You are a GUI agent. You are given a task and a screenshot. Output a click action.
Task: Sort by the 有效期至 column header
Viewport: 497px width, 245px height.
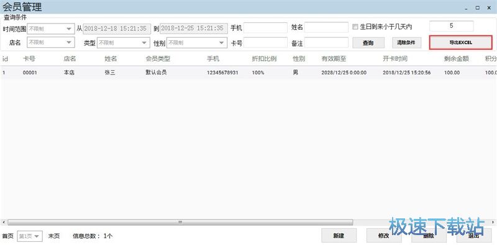click(x=334, y=59)
